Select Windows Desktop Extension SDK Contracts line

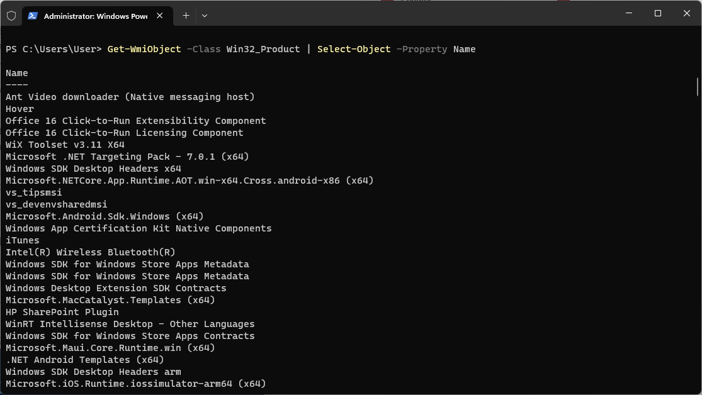click(116, 288)
